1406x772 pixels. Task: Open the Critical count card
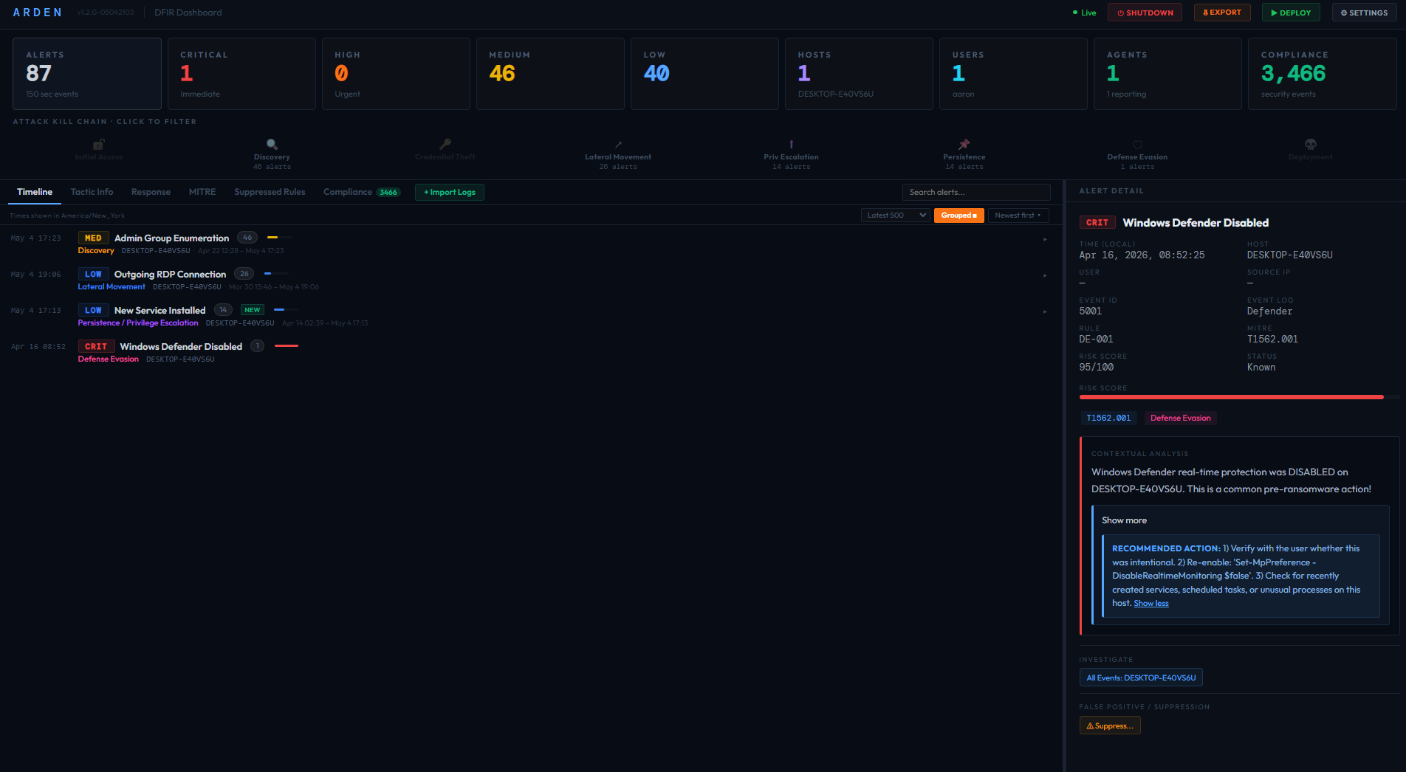(x=241, y=74)
